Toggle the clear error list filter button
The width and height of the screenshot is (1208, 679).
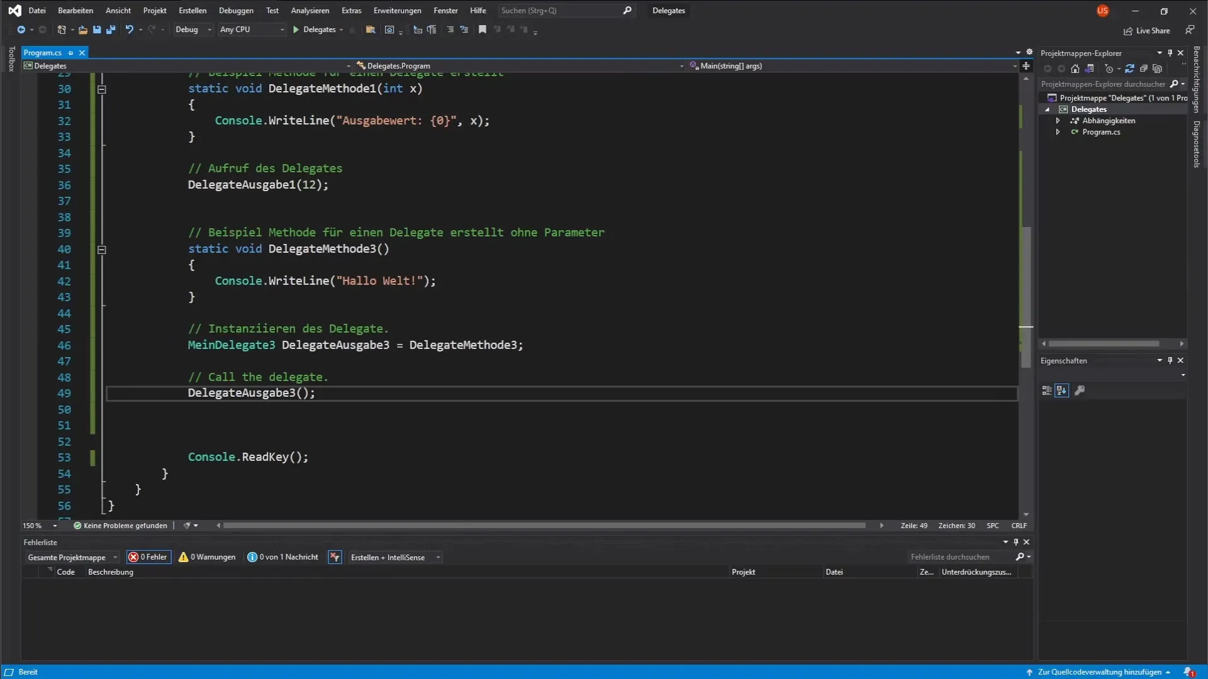335,557
